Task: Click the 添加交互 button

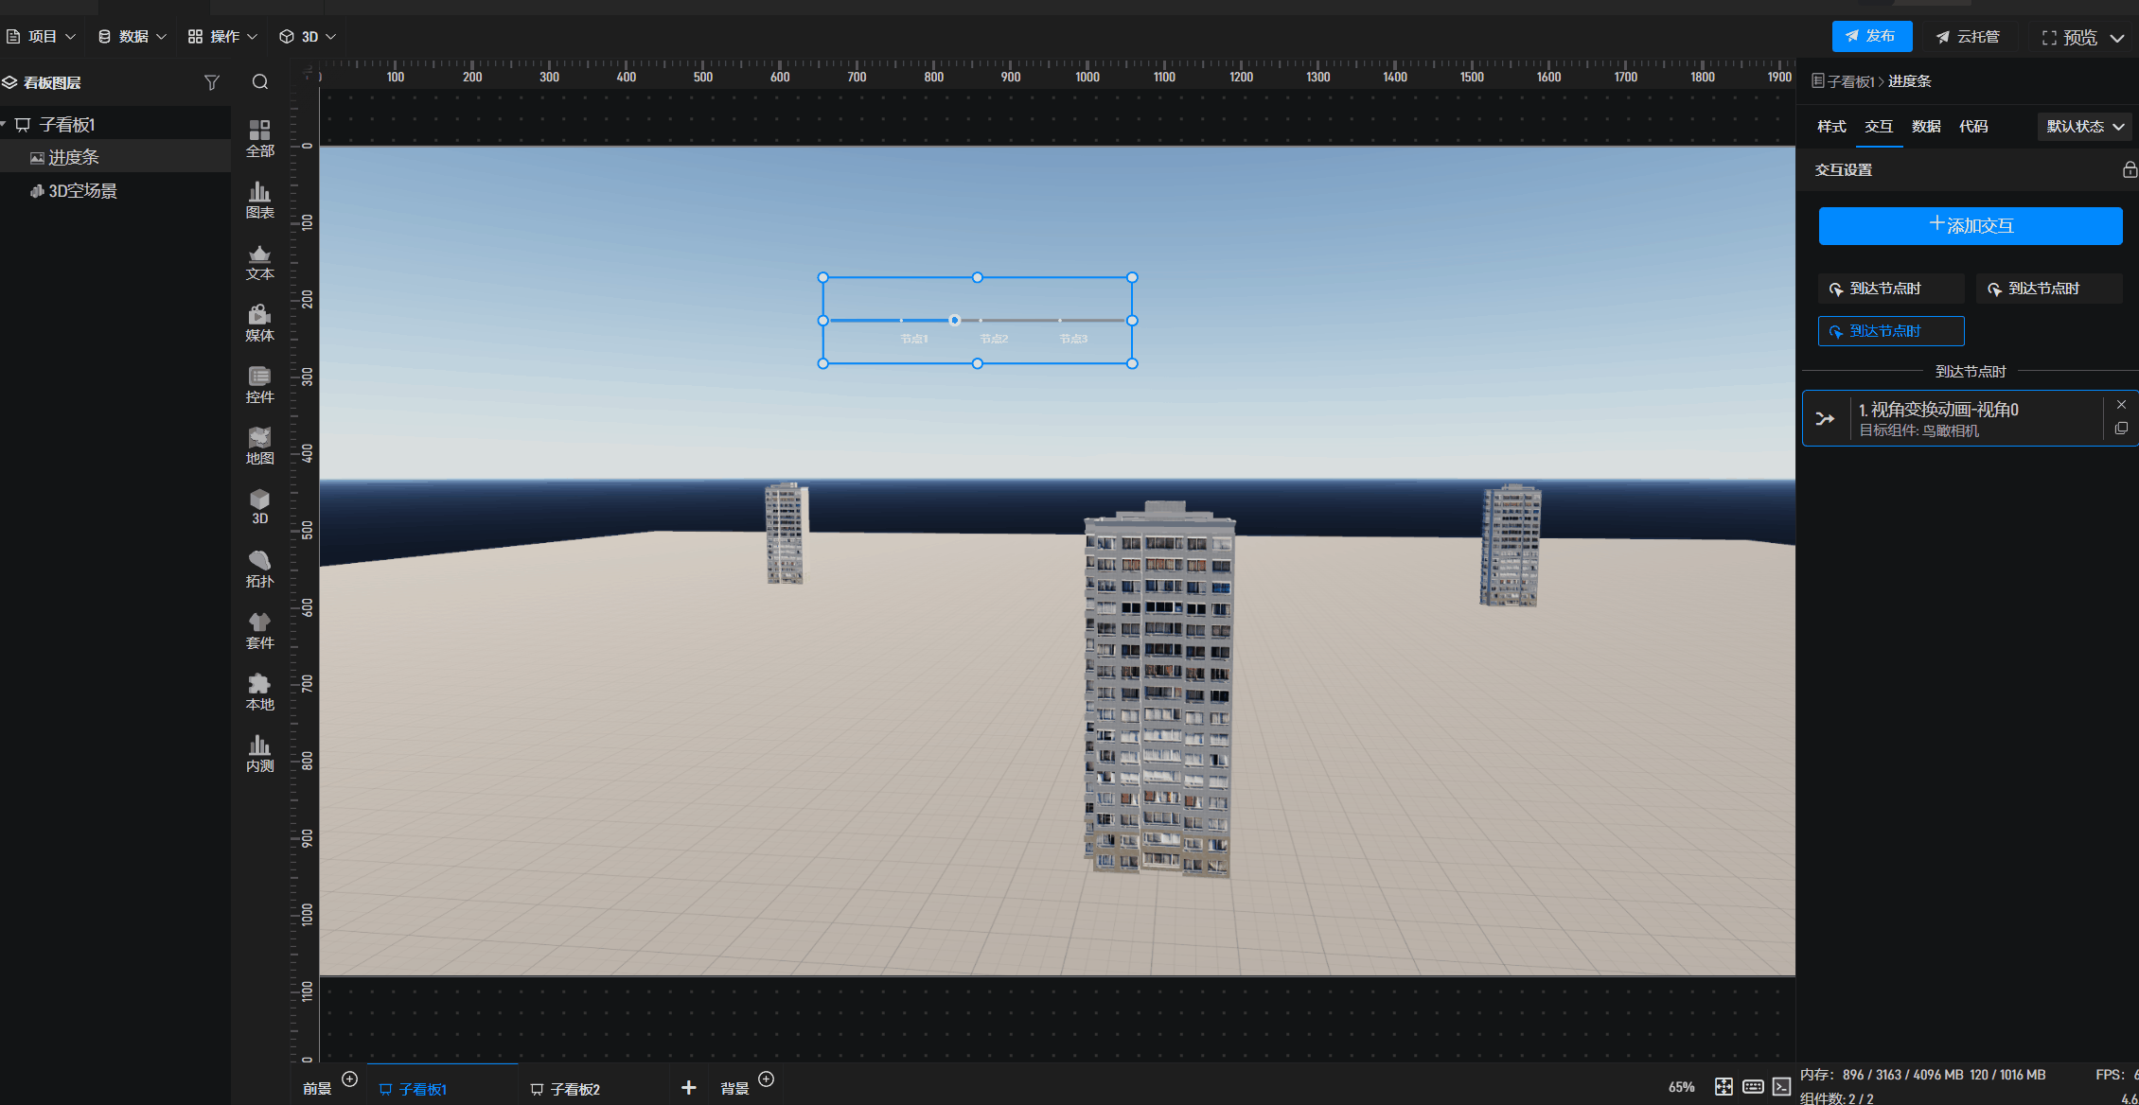Action: (1970, 226)
